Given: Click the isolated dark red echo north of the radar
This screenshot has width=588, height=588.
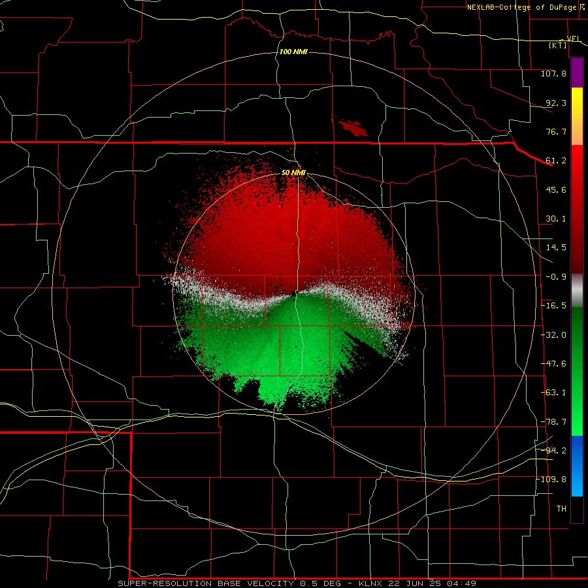Looking at the screenshot, I should (x=353, y=128).
